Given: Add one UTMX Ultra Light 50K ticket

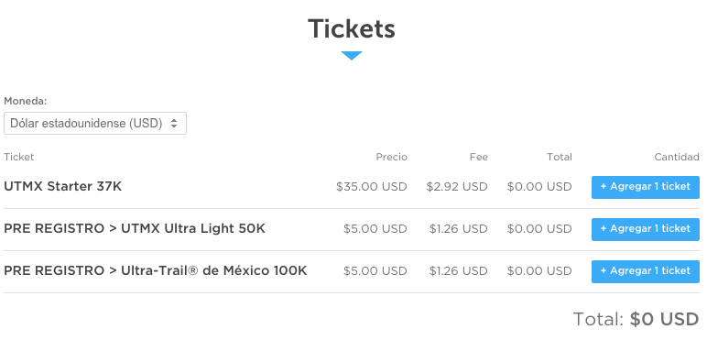Looking at the screenshot, I should [646, 229].
